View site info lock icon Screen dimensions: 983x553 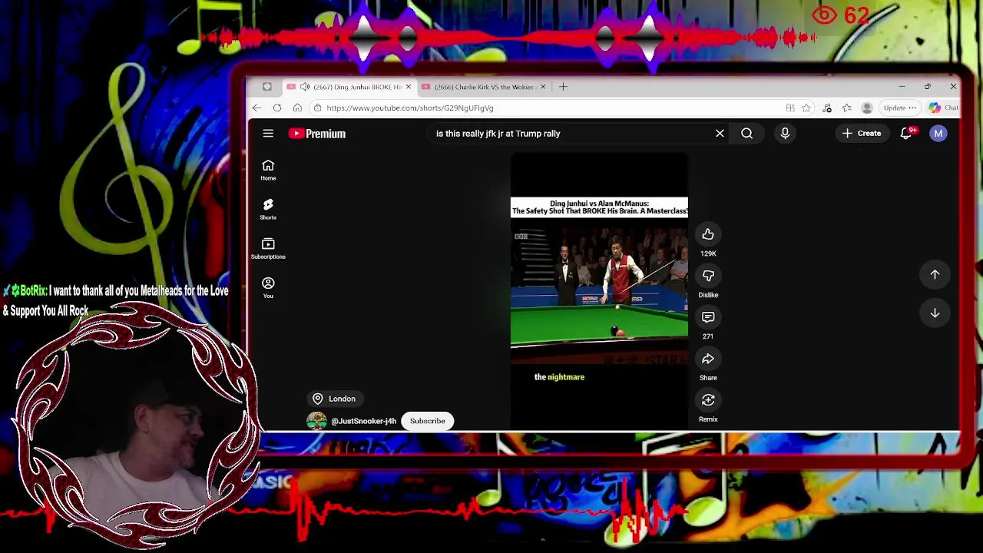point(318,108)
